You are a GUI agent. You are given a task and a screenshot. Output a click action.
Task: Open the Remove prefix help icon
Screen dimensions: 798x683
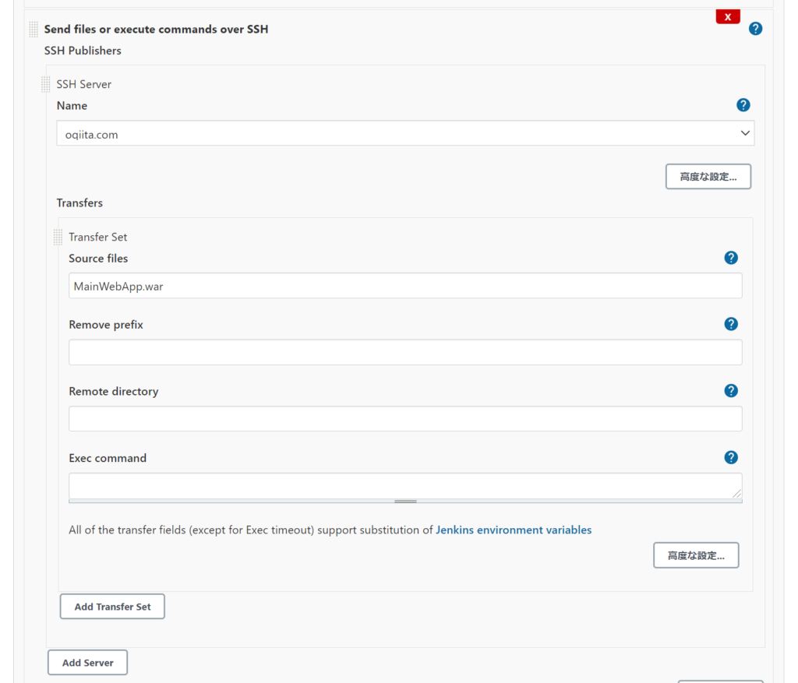[730, 324]
